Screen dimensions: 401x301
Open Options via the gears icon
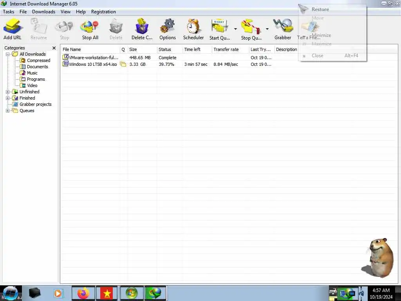click(x=167, y=26)
